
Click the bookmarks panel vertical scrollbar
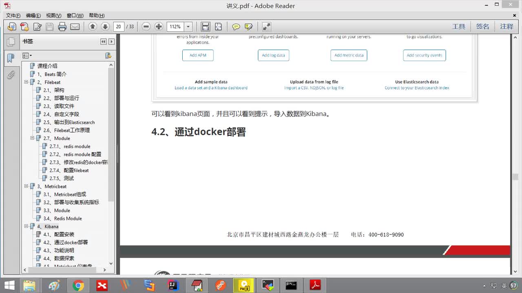pos(111,134)
